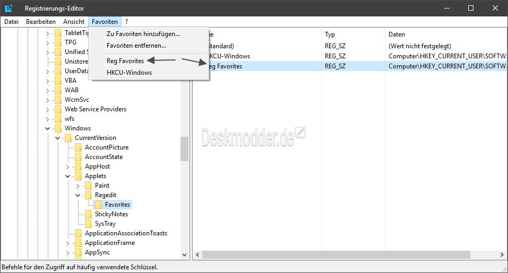The width and height of the screenshot is (508, 273).
Task: Click the VBA folder icon
Action: click(x=58, y=81)
